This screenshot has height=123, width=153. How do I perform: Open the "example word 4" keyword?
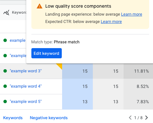pyautogui.click(x=26, y=86)
